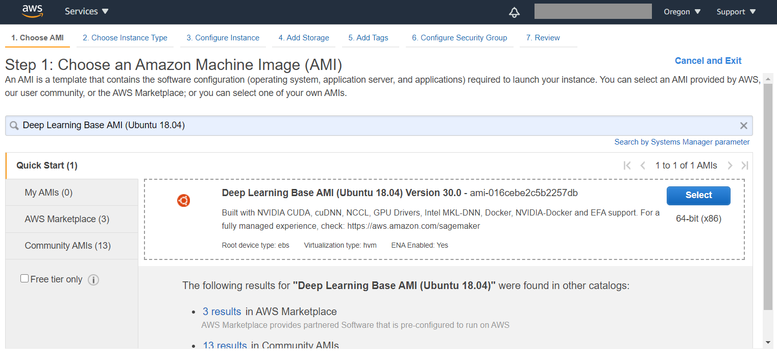Image resolution: width=777 pixels, height=358 pixels.
Task: Open 3 results in AWS Marketplace link
Action: 222,312
